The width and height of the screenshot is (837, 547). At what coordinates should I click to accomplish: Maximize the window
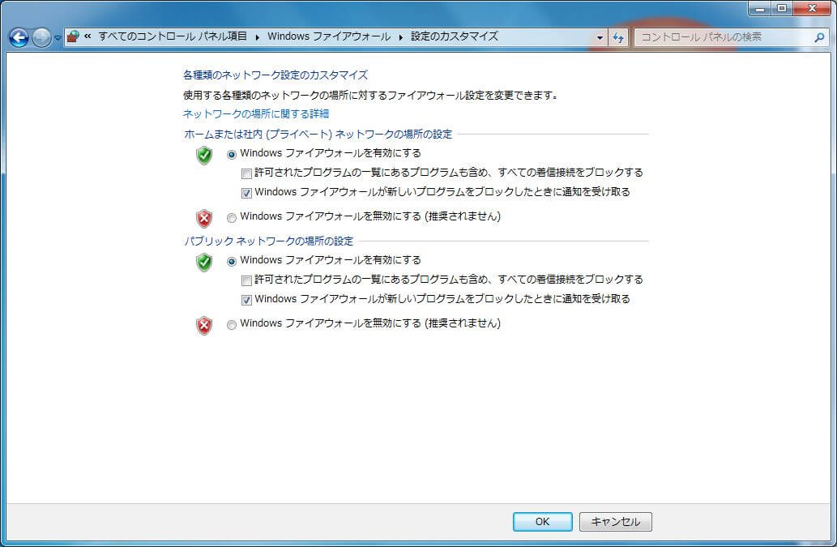click(782, 9)
